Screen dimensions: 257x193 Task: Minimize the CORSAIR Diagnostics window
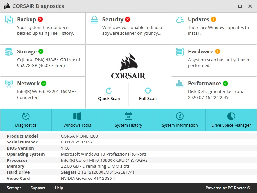click(230, 6)
